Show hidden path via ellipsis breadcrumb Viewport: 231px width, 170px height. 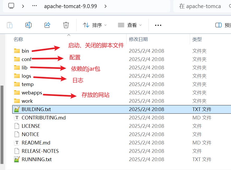pos(34,6)
